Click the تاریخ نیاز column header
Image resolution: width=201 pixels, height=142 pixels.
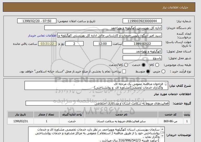tap(21, 114)
